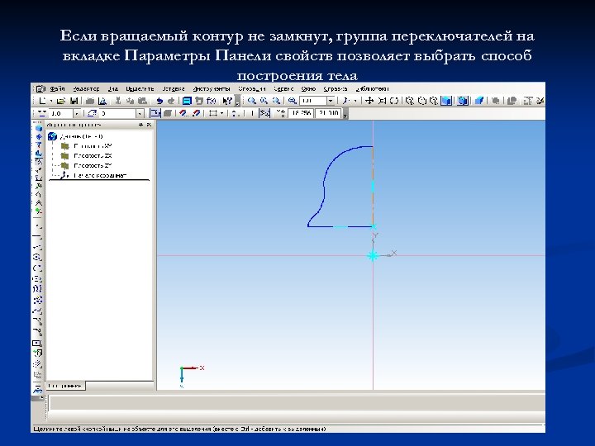Open the Окно menu
This screenshot has width=595, height=446.
tap(308, 88)
